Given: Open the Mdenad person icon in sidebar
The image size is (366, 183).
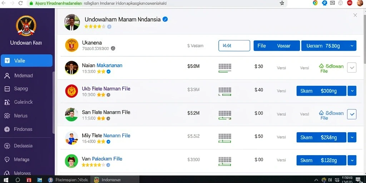Looking at the screenshot, I should pyautogui.click(x=7, y=76).
